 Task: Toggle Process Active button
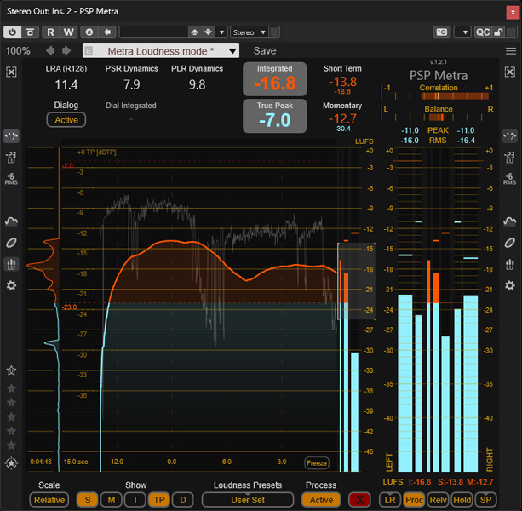(321, 500)
